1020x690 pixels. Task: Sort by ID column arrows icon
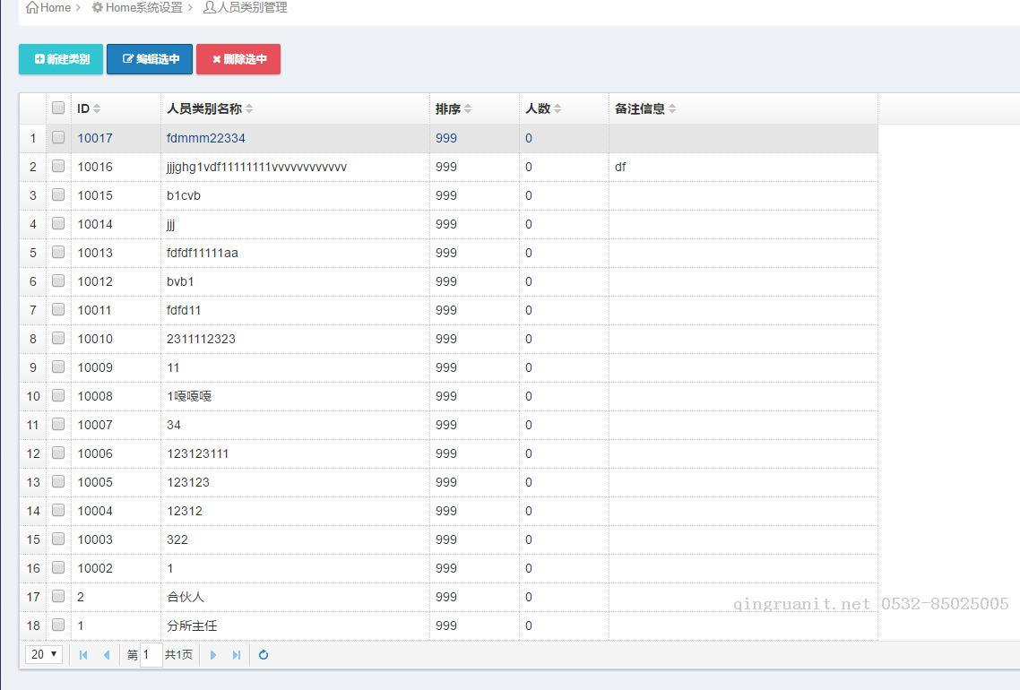pos(97,109)
